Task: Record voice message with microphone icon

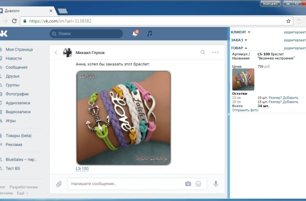Action: [216, 184]
